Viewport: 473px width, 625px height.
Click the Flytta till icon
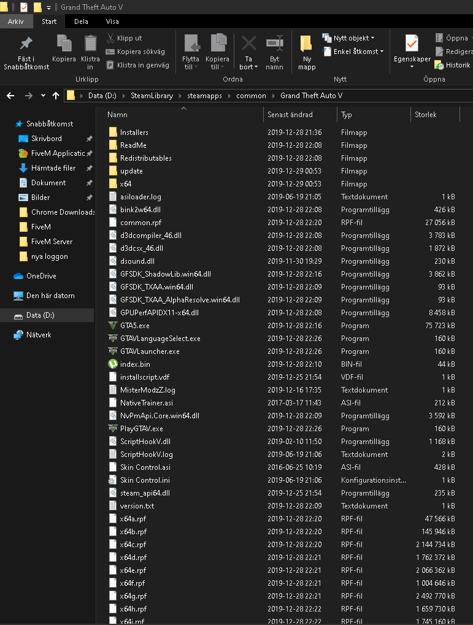(x=192, y=43)
